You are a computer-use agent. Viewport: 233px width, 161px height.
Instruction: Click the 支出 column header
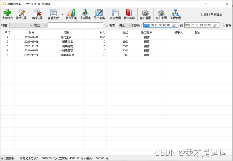coord(118,32)
